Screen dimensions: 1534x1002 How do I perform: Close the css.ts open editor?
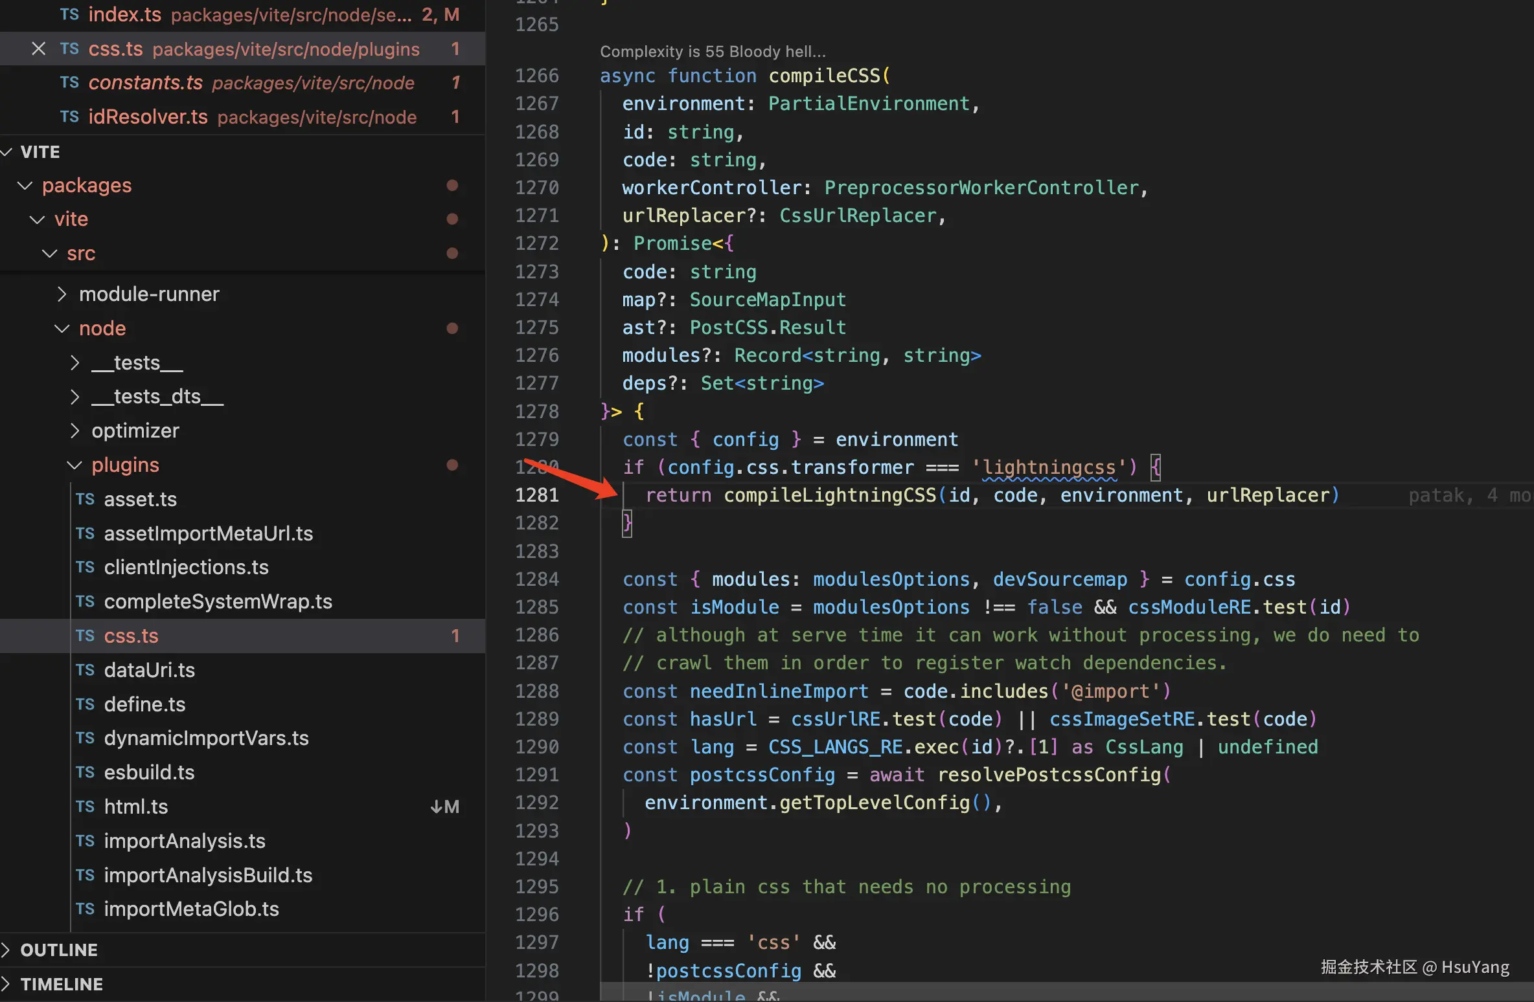click(38, 49)
